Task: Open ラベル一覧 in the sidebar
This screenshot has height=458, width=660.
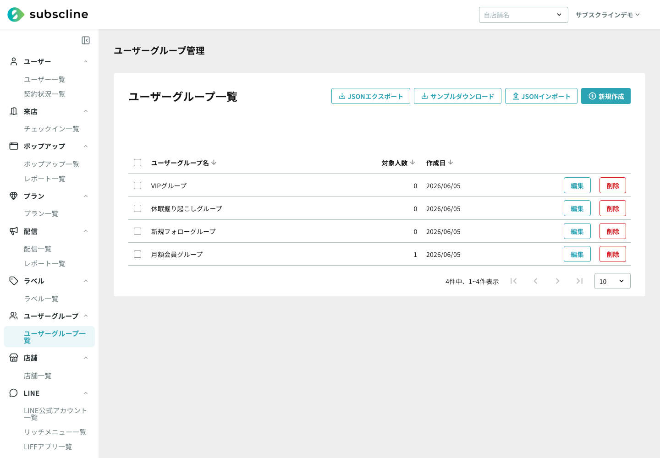Action: pyautogui.click(x=41, y=299)
